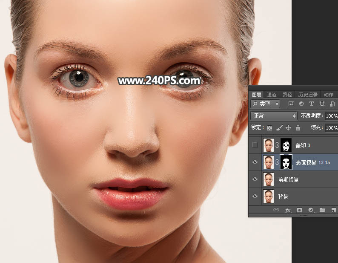Filter layers by adjustment layer icon

point(301,104)
